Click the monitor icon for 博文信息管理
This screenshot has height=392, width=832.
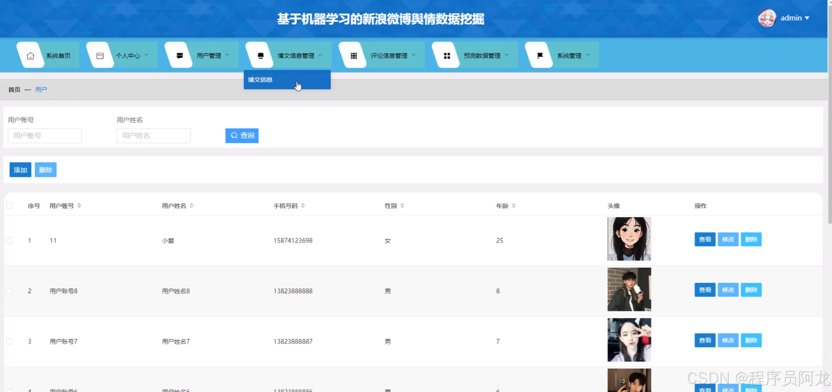tap(261, 56)
